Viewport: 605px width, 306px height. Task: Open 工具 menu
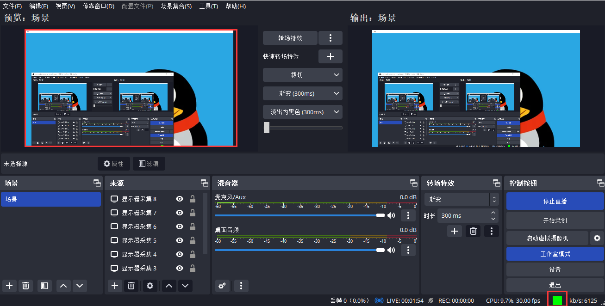coord(209,6)
